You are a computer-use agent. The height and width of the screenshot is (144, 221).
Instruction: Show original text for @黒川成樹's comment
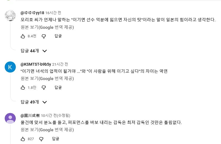(47, 130)
